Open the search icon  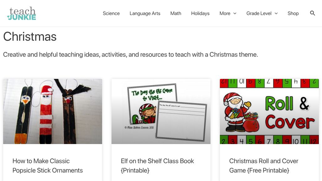click(313, 13)
